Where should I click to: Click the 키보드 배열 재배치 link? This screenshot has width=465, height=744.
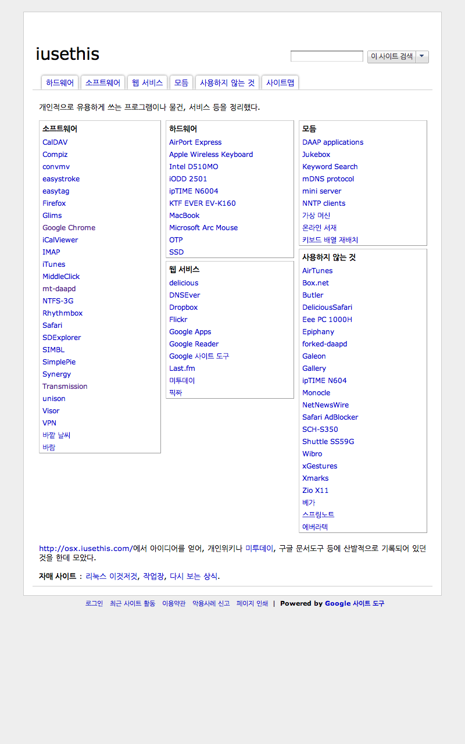[x=330, y=240]
